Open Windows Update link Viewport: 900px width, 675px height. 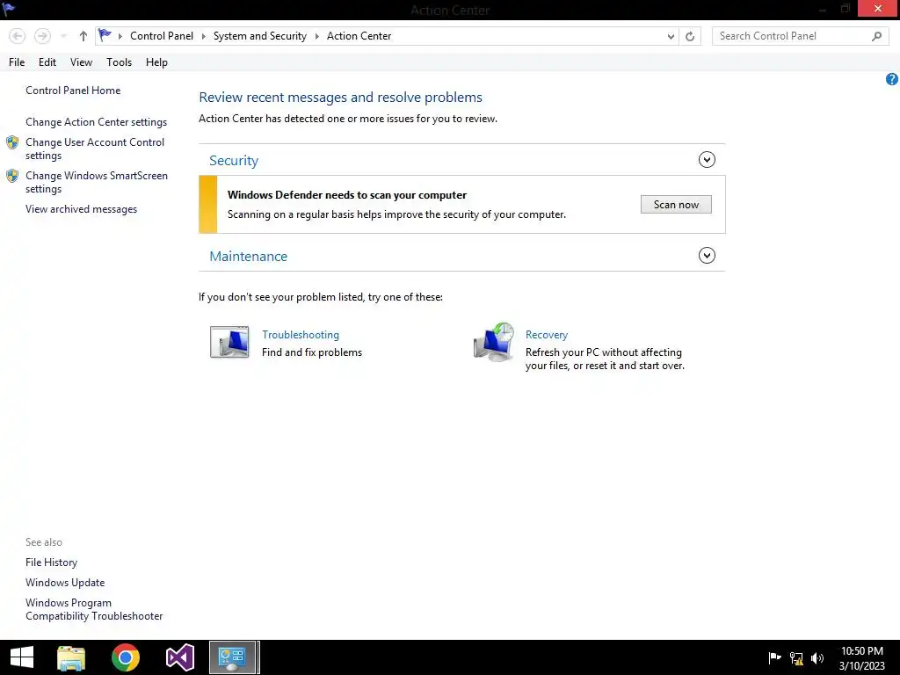[x=65, y=582]
